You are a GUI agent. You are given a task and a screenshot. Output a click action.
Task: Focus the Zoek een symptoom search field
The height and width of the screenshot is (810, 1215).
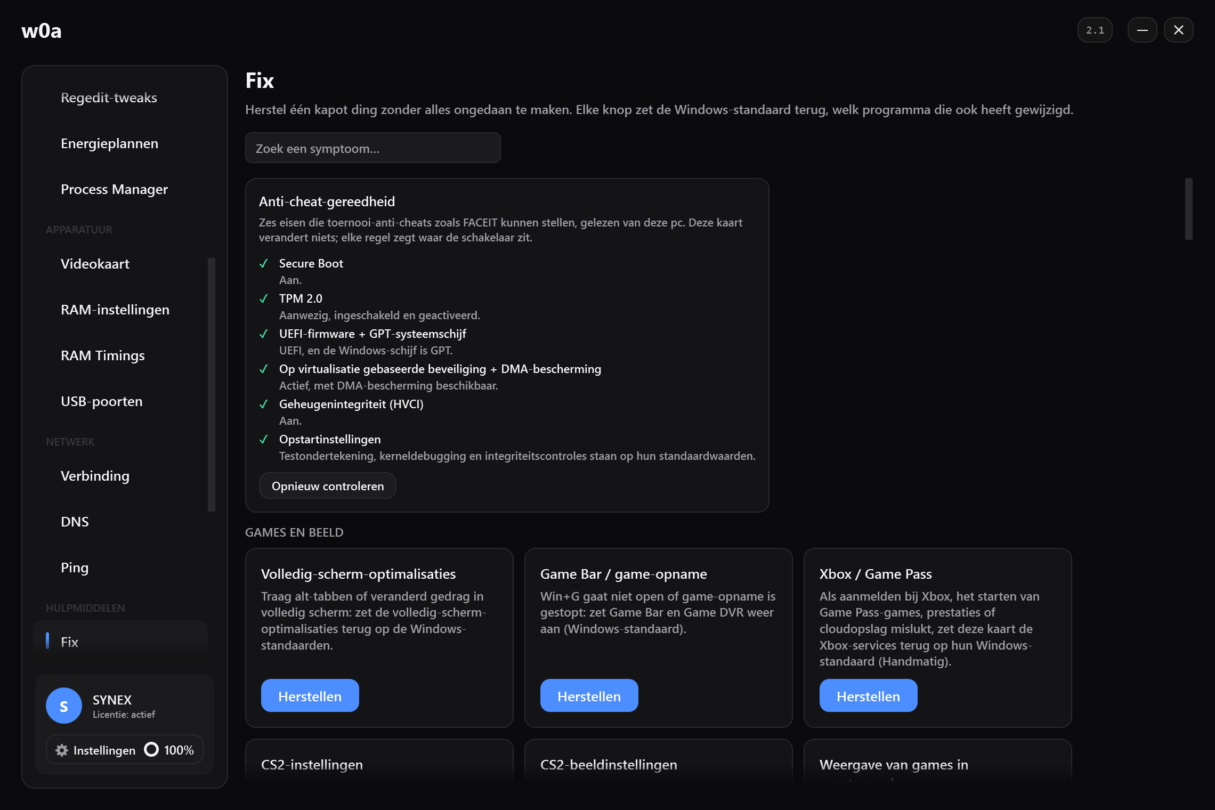point(373,148)
